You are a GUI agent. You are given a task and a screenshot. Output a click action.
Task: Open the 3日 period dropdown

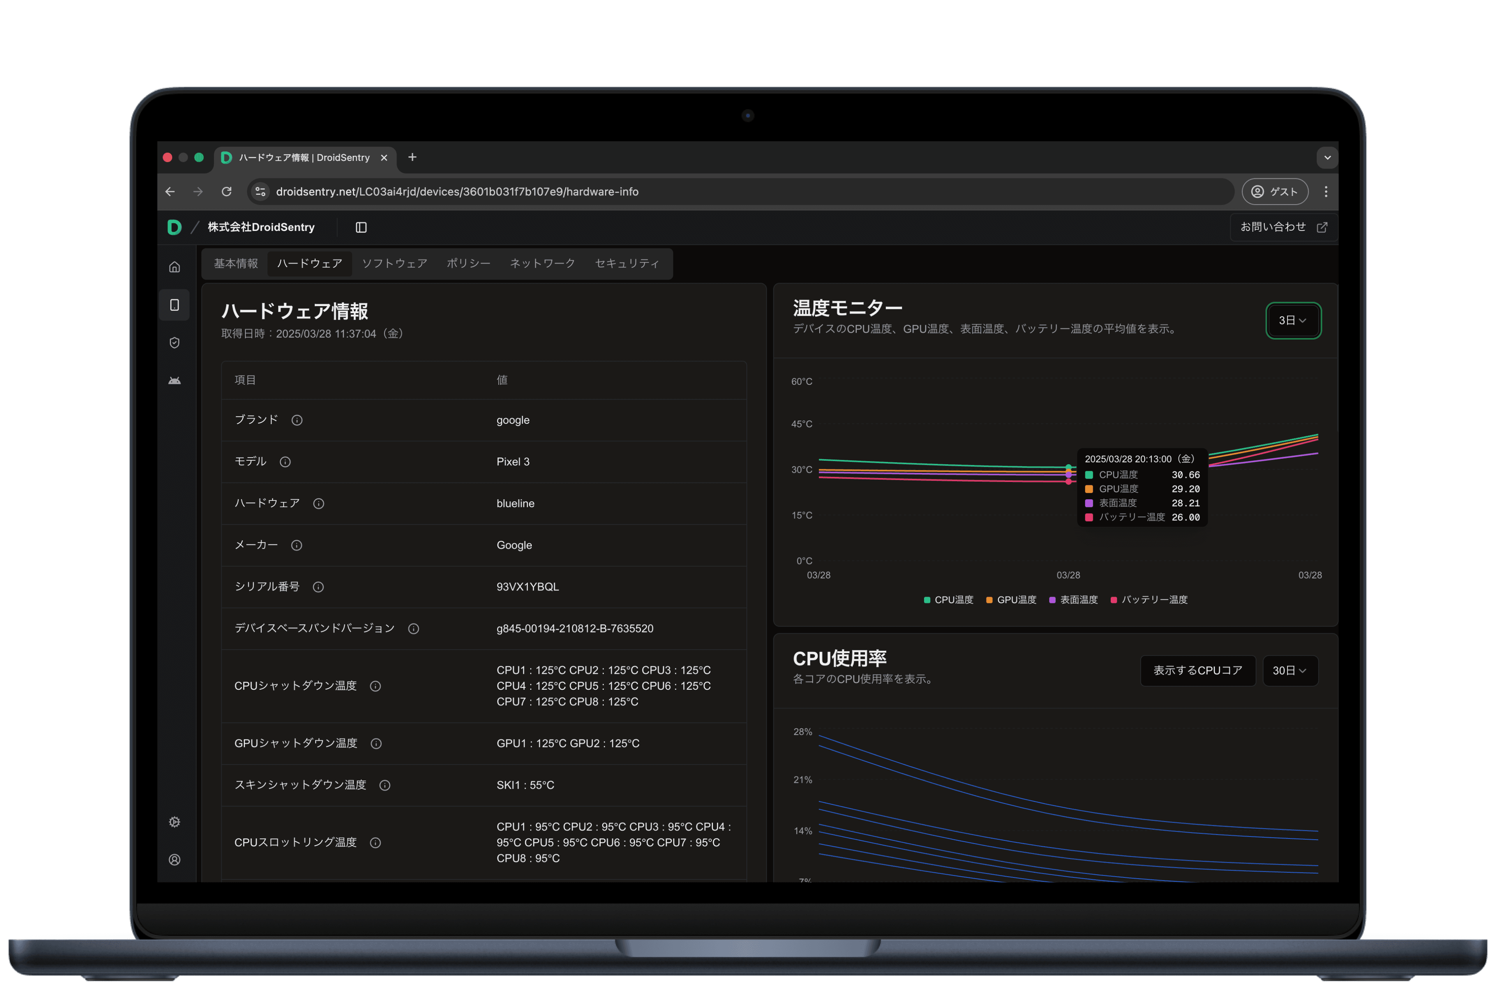1293,321
